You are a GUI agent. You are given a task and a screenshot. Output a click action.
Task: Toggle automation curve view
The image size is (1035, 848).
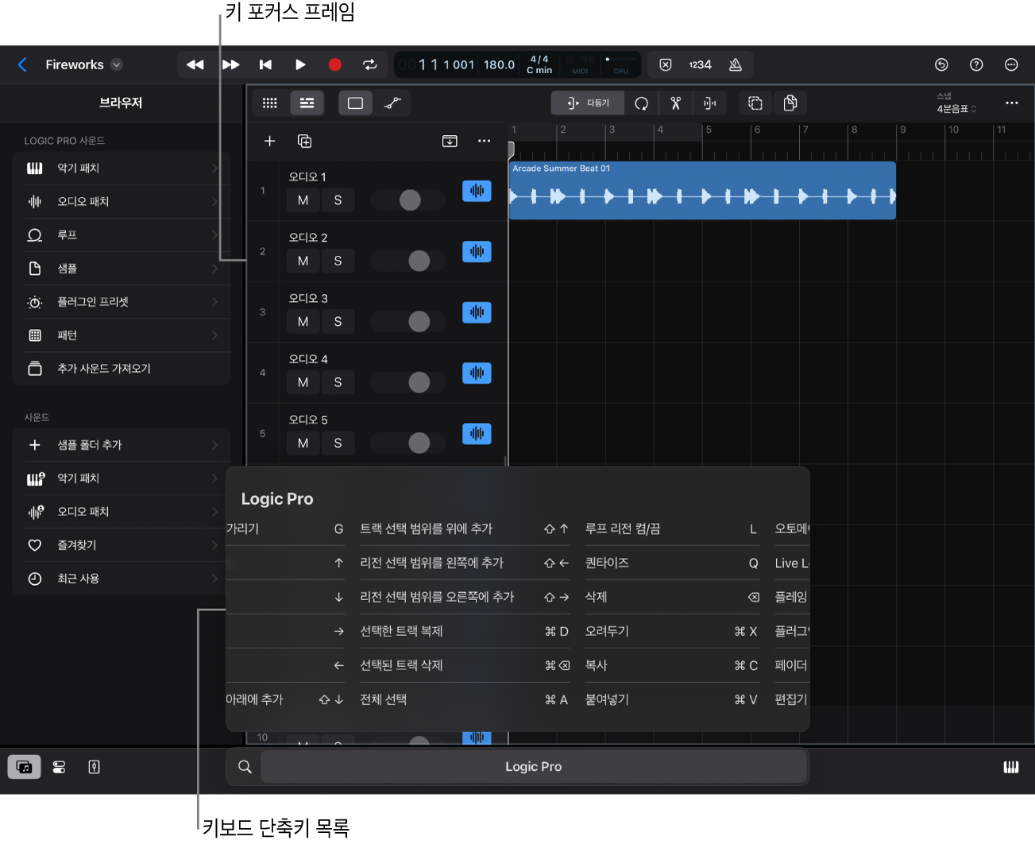click(x=392, y=103)
